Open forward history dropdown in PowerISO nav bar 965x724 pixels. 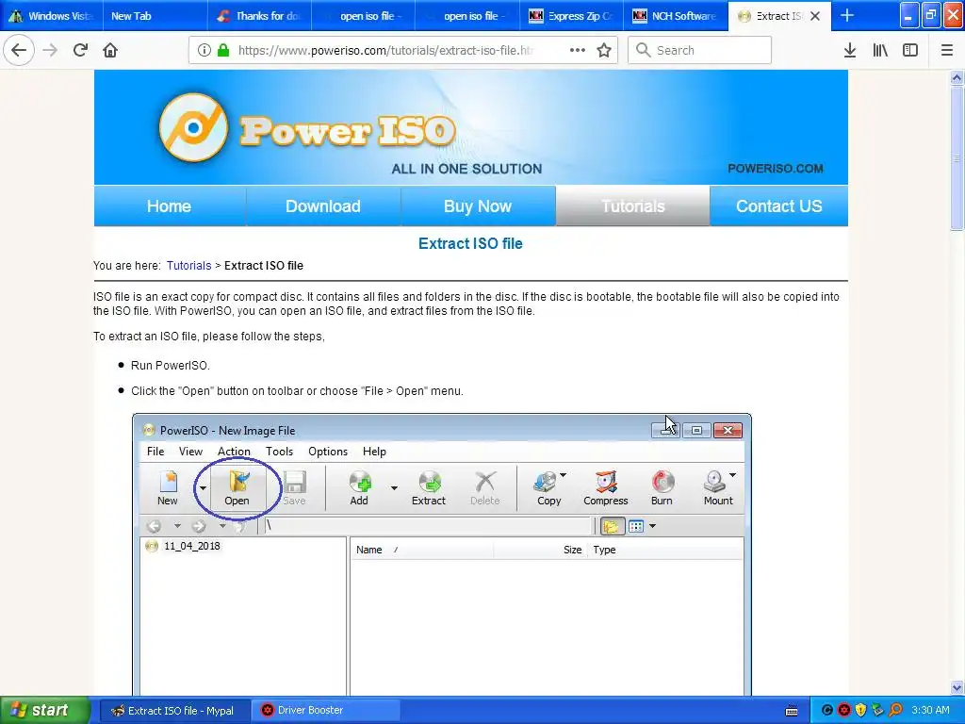tap(222, 526)
